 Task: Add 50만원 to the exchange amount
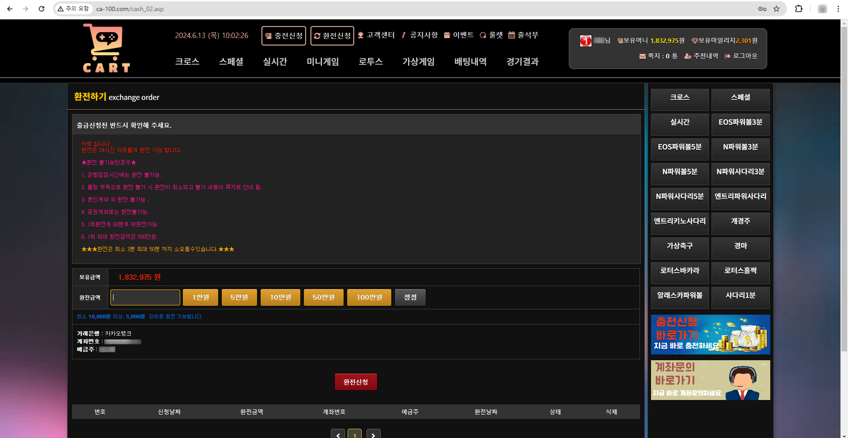pos(323,297)
